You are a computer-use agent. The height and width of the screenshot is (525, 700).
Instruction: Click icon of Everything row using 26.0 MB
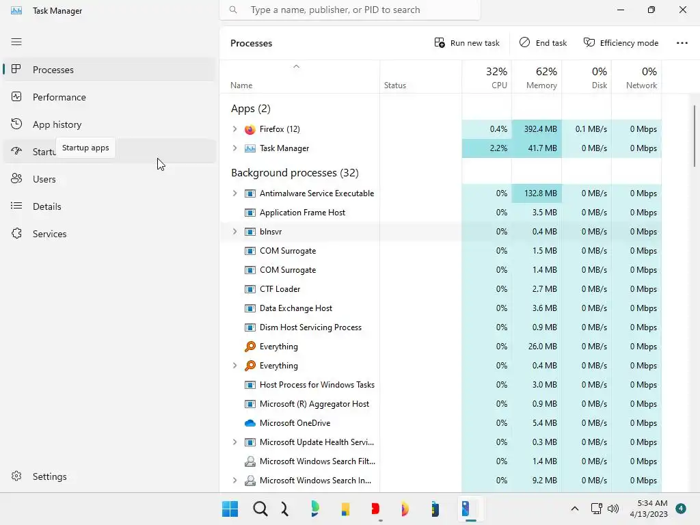(x=250, y=347)
